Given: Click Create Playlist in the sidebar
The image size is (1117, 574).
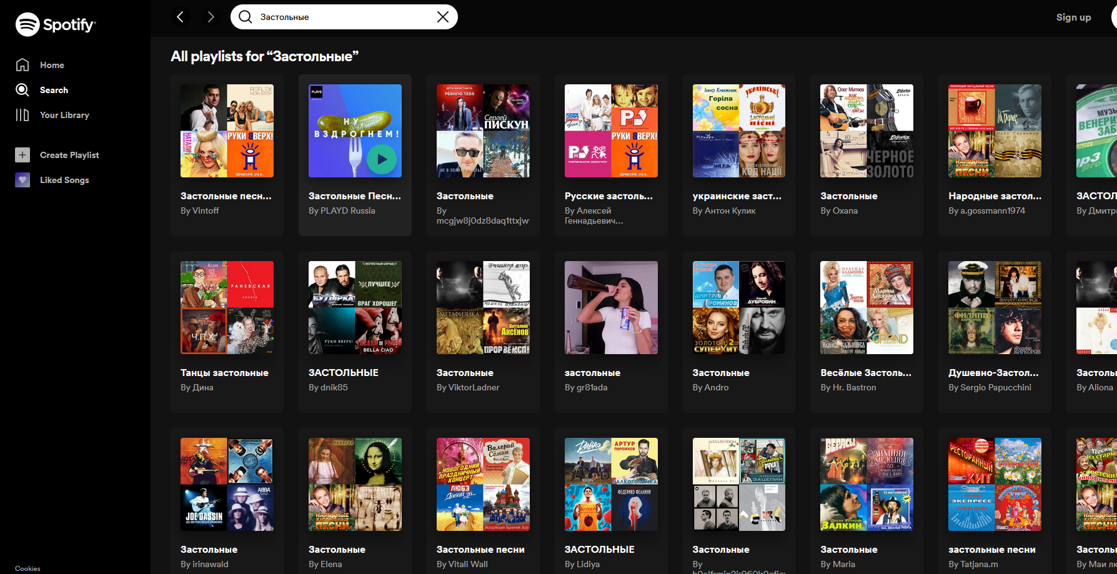Looking at the screenshot, I should click(x=57, y=155).
